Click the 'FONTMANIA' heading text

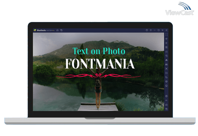[x=100, y=64]
